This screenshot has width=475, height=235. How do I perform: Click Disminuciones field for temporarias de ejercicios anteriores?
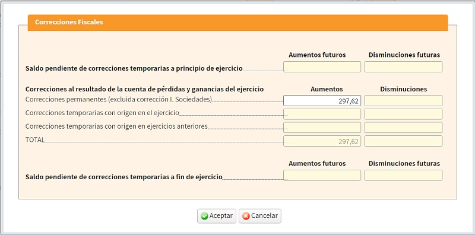click(403, 128)
